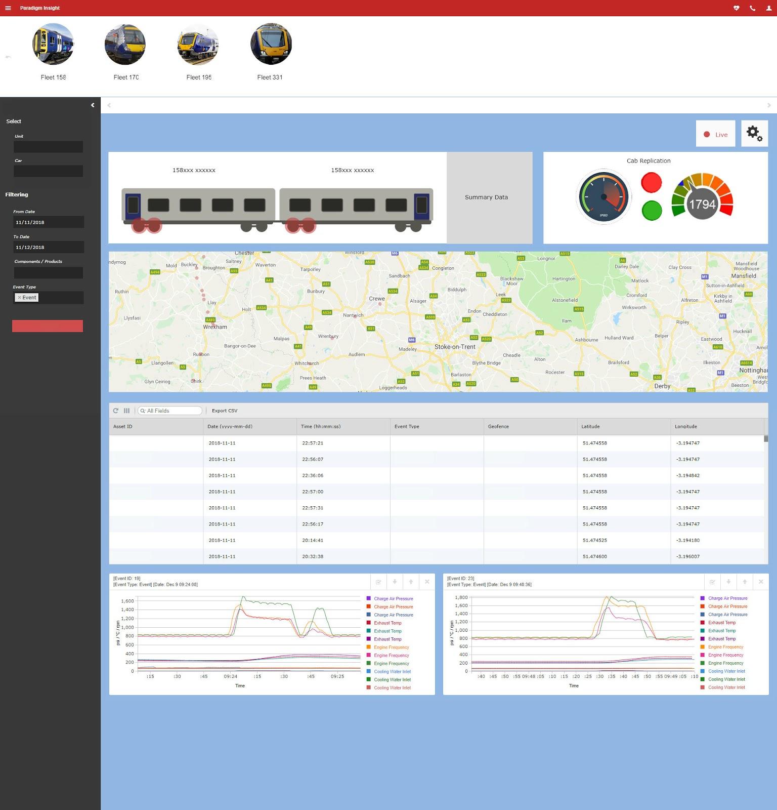Move Event ID 23 chart panel up
The image size is (777, 810).
point(745,582)
